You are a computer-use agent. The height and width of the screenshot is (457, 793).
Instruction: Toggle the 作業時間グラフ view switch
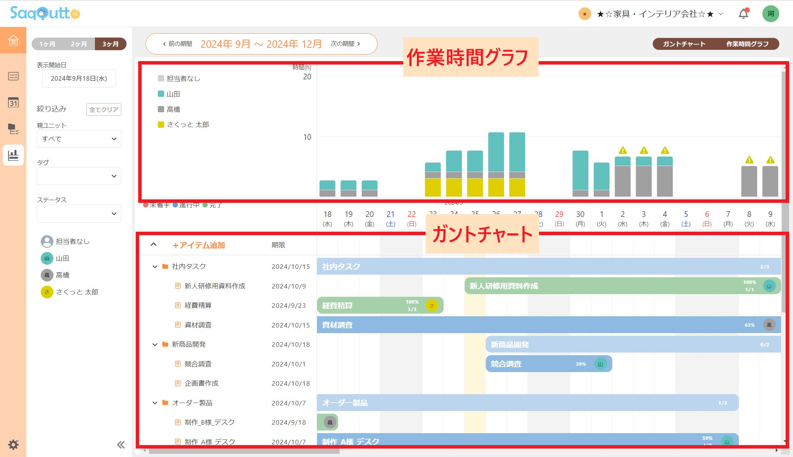click(x=747, y=44)
